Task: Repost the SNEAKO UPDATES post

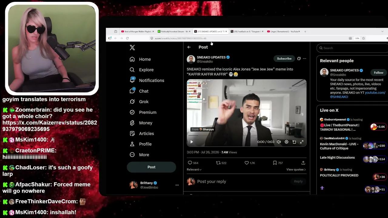Action: 218,163
